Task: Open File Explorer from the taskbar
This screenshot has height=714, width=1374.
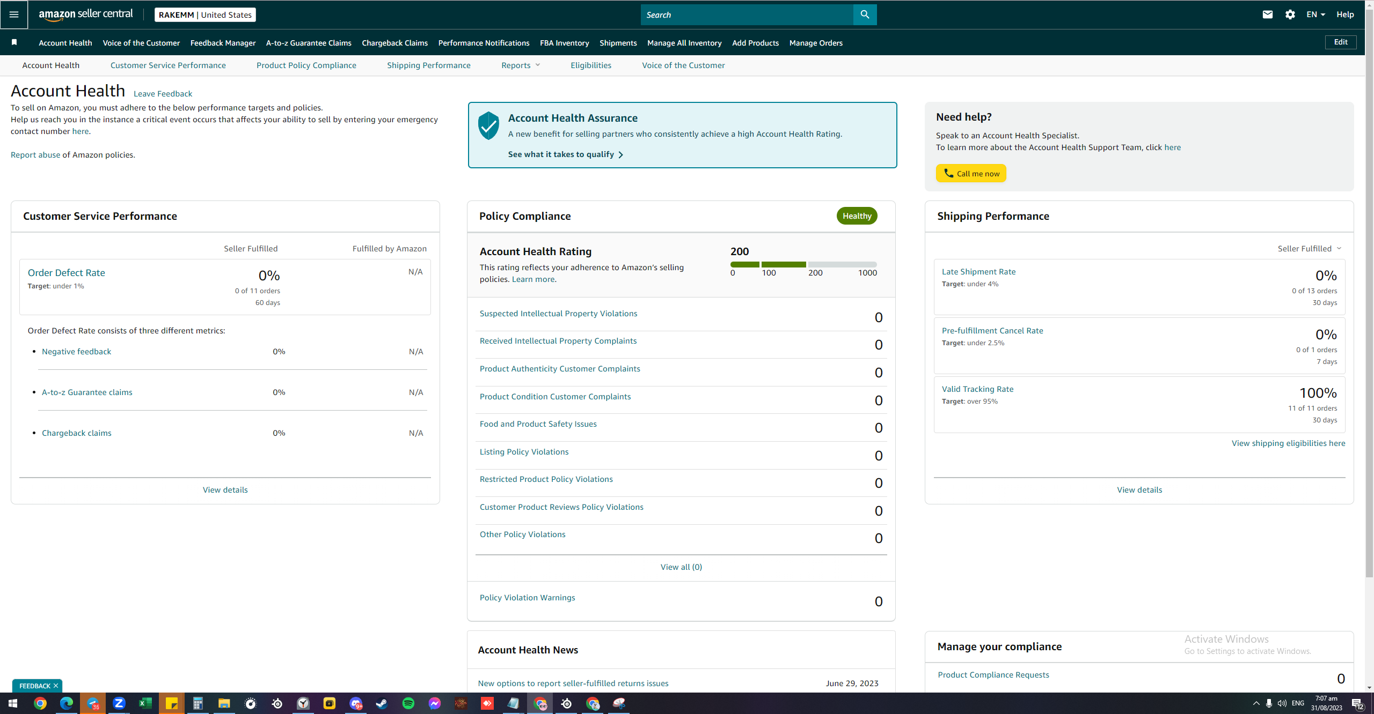Action: coord(224,703)
